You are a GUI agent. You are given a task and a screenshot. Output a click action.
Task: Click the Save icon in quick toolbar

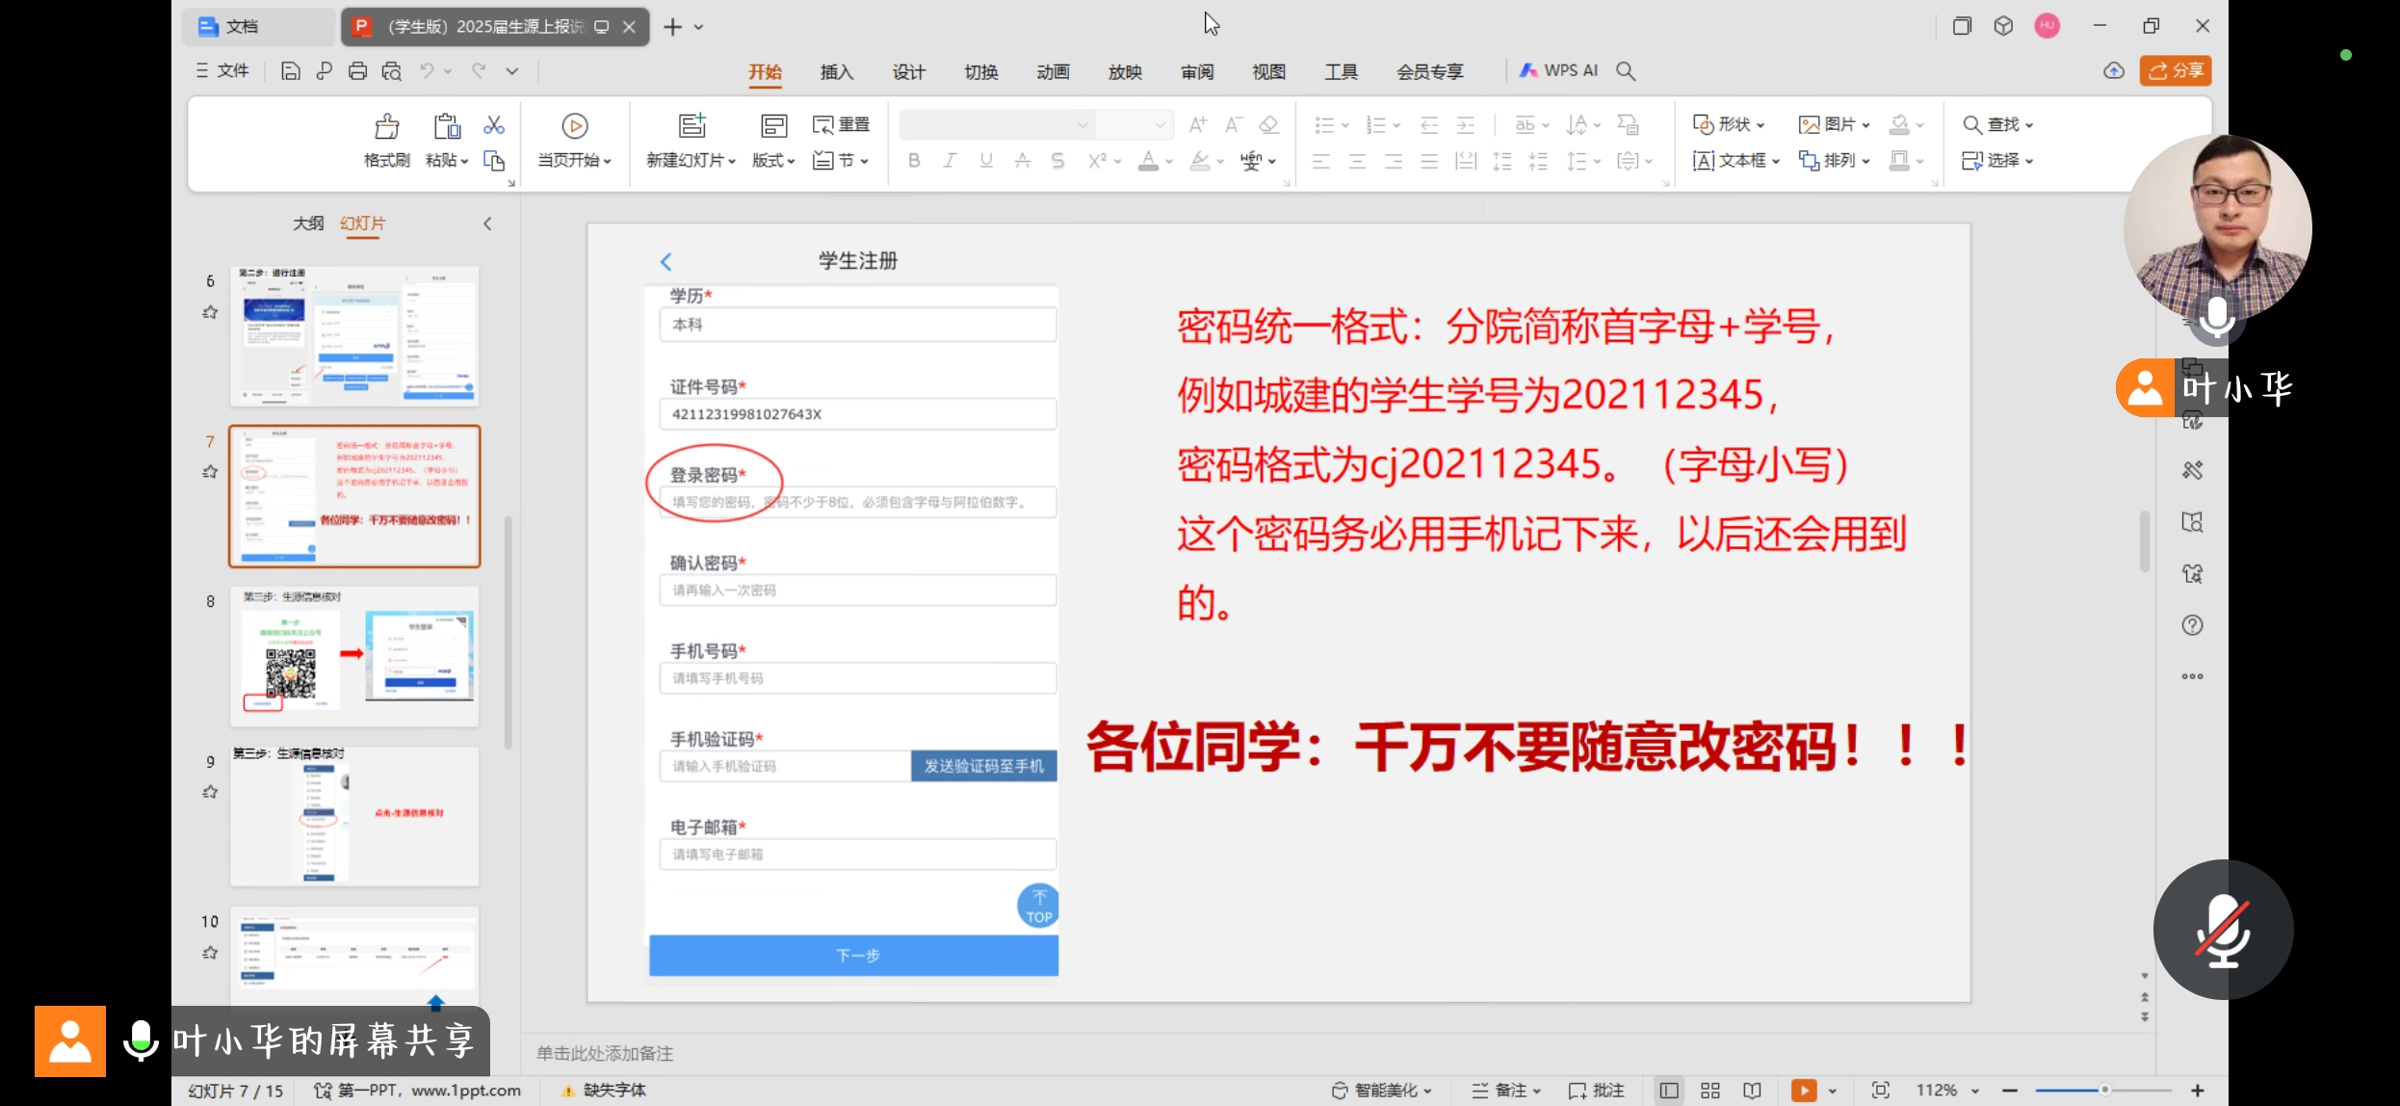[290, 70]
